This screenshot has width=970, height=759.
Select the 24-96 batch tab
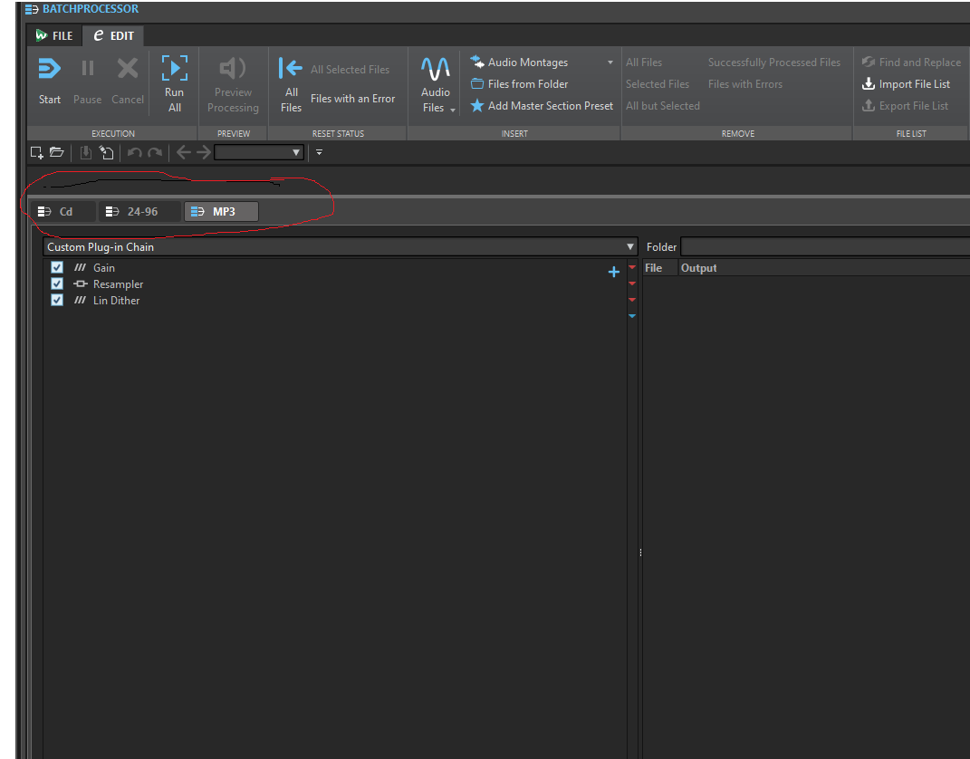(x=139, y=212)
